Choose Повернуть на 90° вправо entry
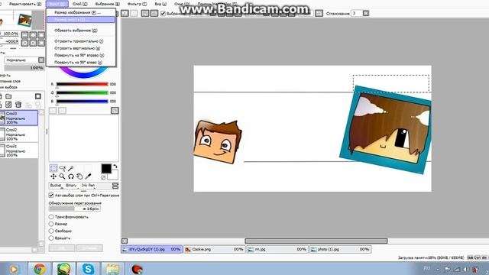This screenshot has height=275, width=489. click(x=81, y=55)
